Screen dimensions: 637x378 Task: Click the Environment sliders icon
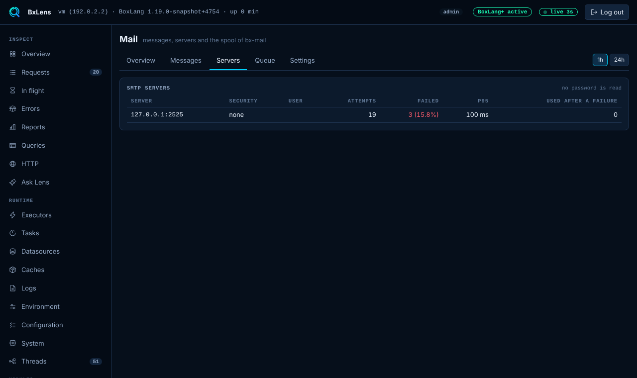12,306
